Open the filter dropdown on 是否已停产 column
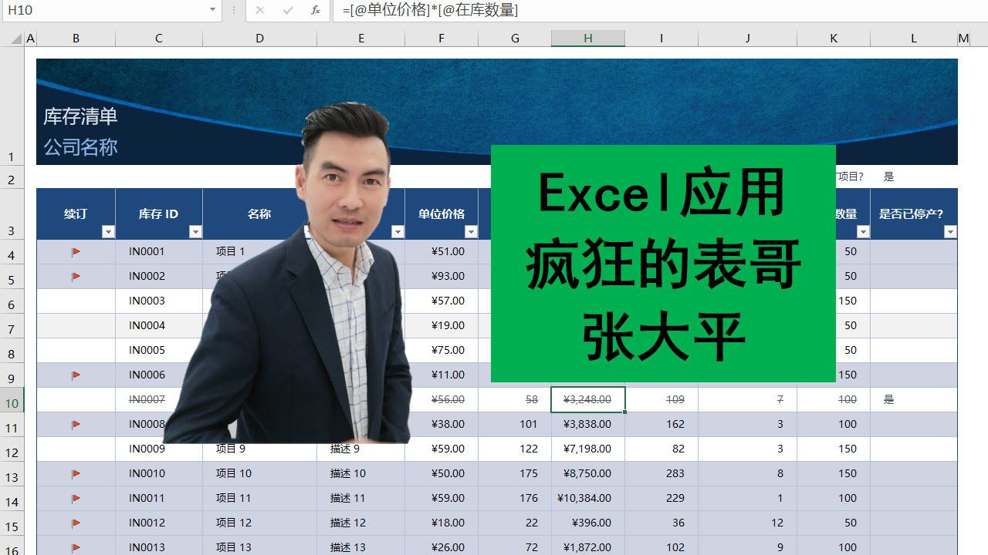988x555 pixels. coord(950,231)
